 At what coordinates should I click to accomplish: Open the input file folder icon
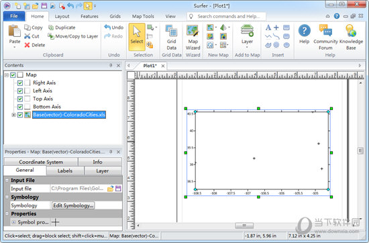click(x=110, y=189)
